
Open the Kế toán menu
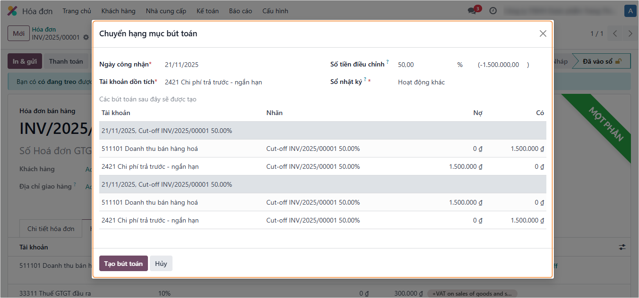(207, 11)
